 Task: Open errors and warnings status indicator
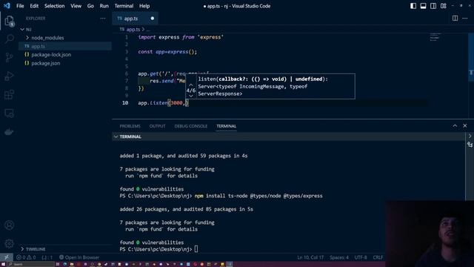(x=26, y=257)
